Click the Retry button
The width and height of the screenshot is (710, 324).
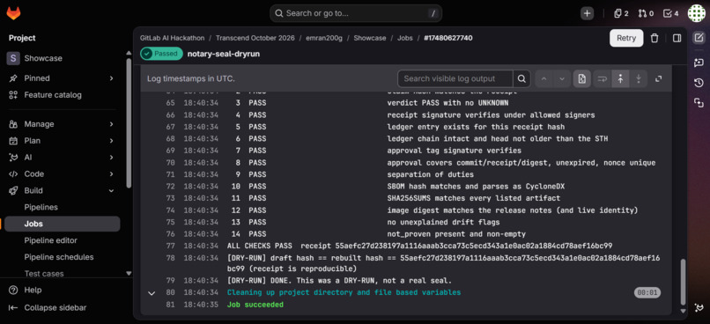coord(626,38)
